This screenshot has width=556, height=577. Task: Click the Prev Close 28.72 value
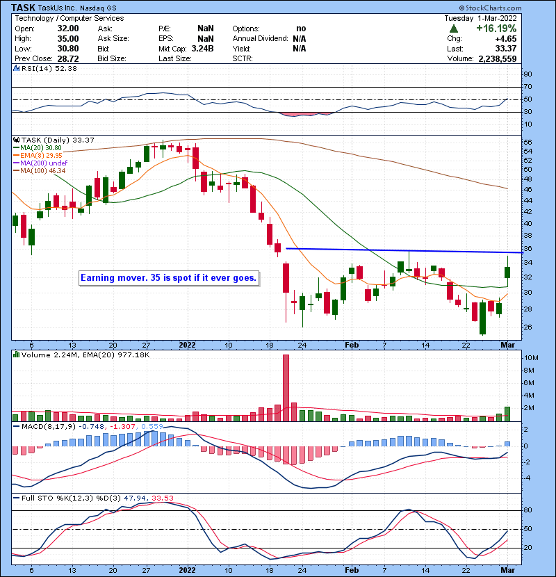[x=67, y=58]
